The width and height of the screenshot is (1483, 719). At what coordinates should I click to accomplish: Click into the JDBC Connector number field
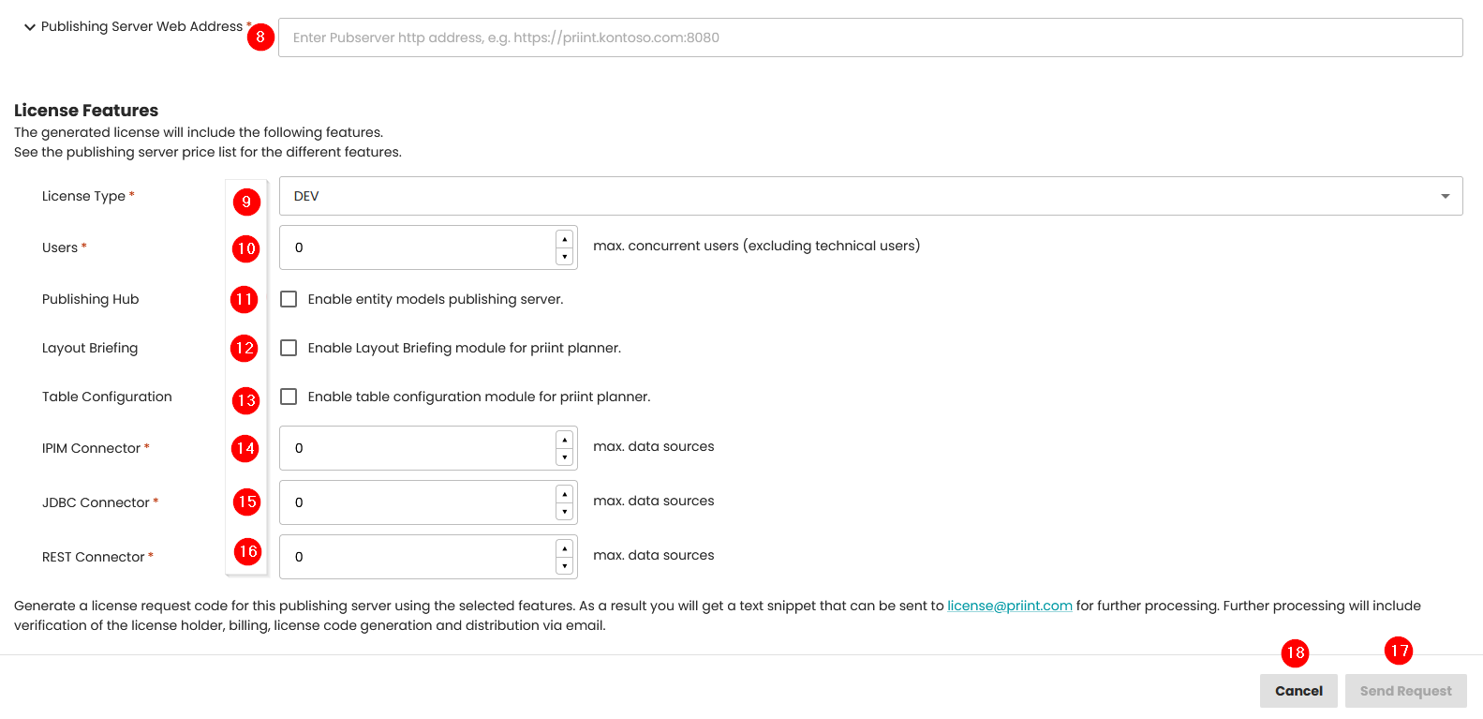tap(417, 502)
